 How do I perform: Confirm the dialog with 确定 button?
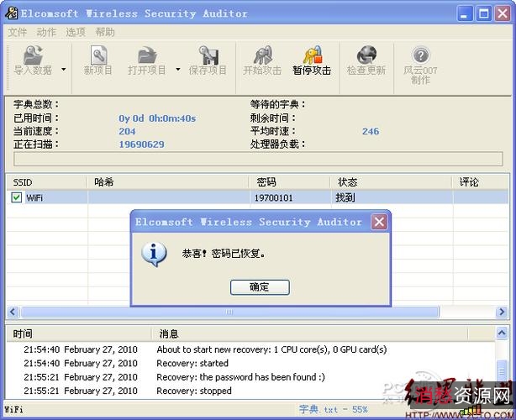[x=260, y=287]
